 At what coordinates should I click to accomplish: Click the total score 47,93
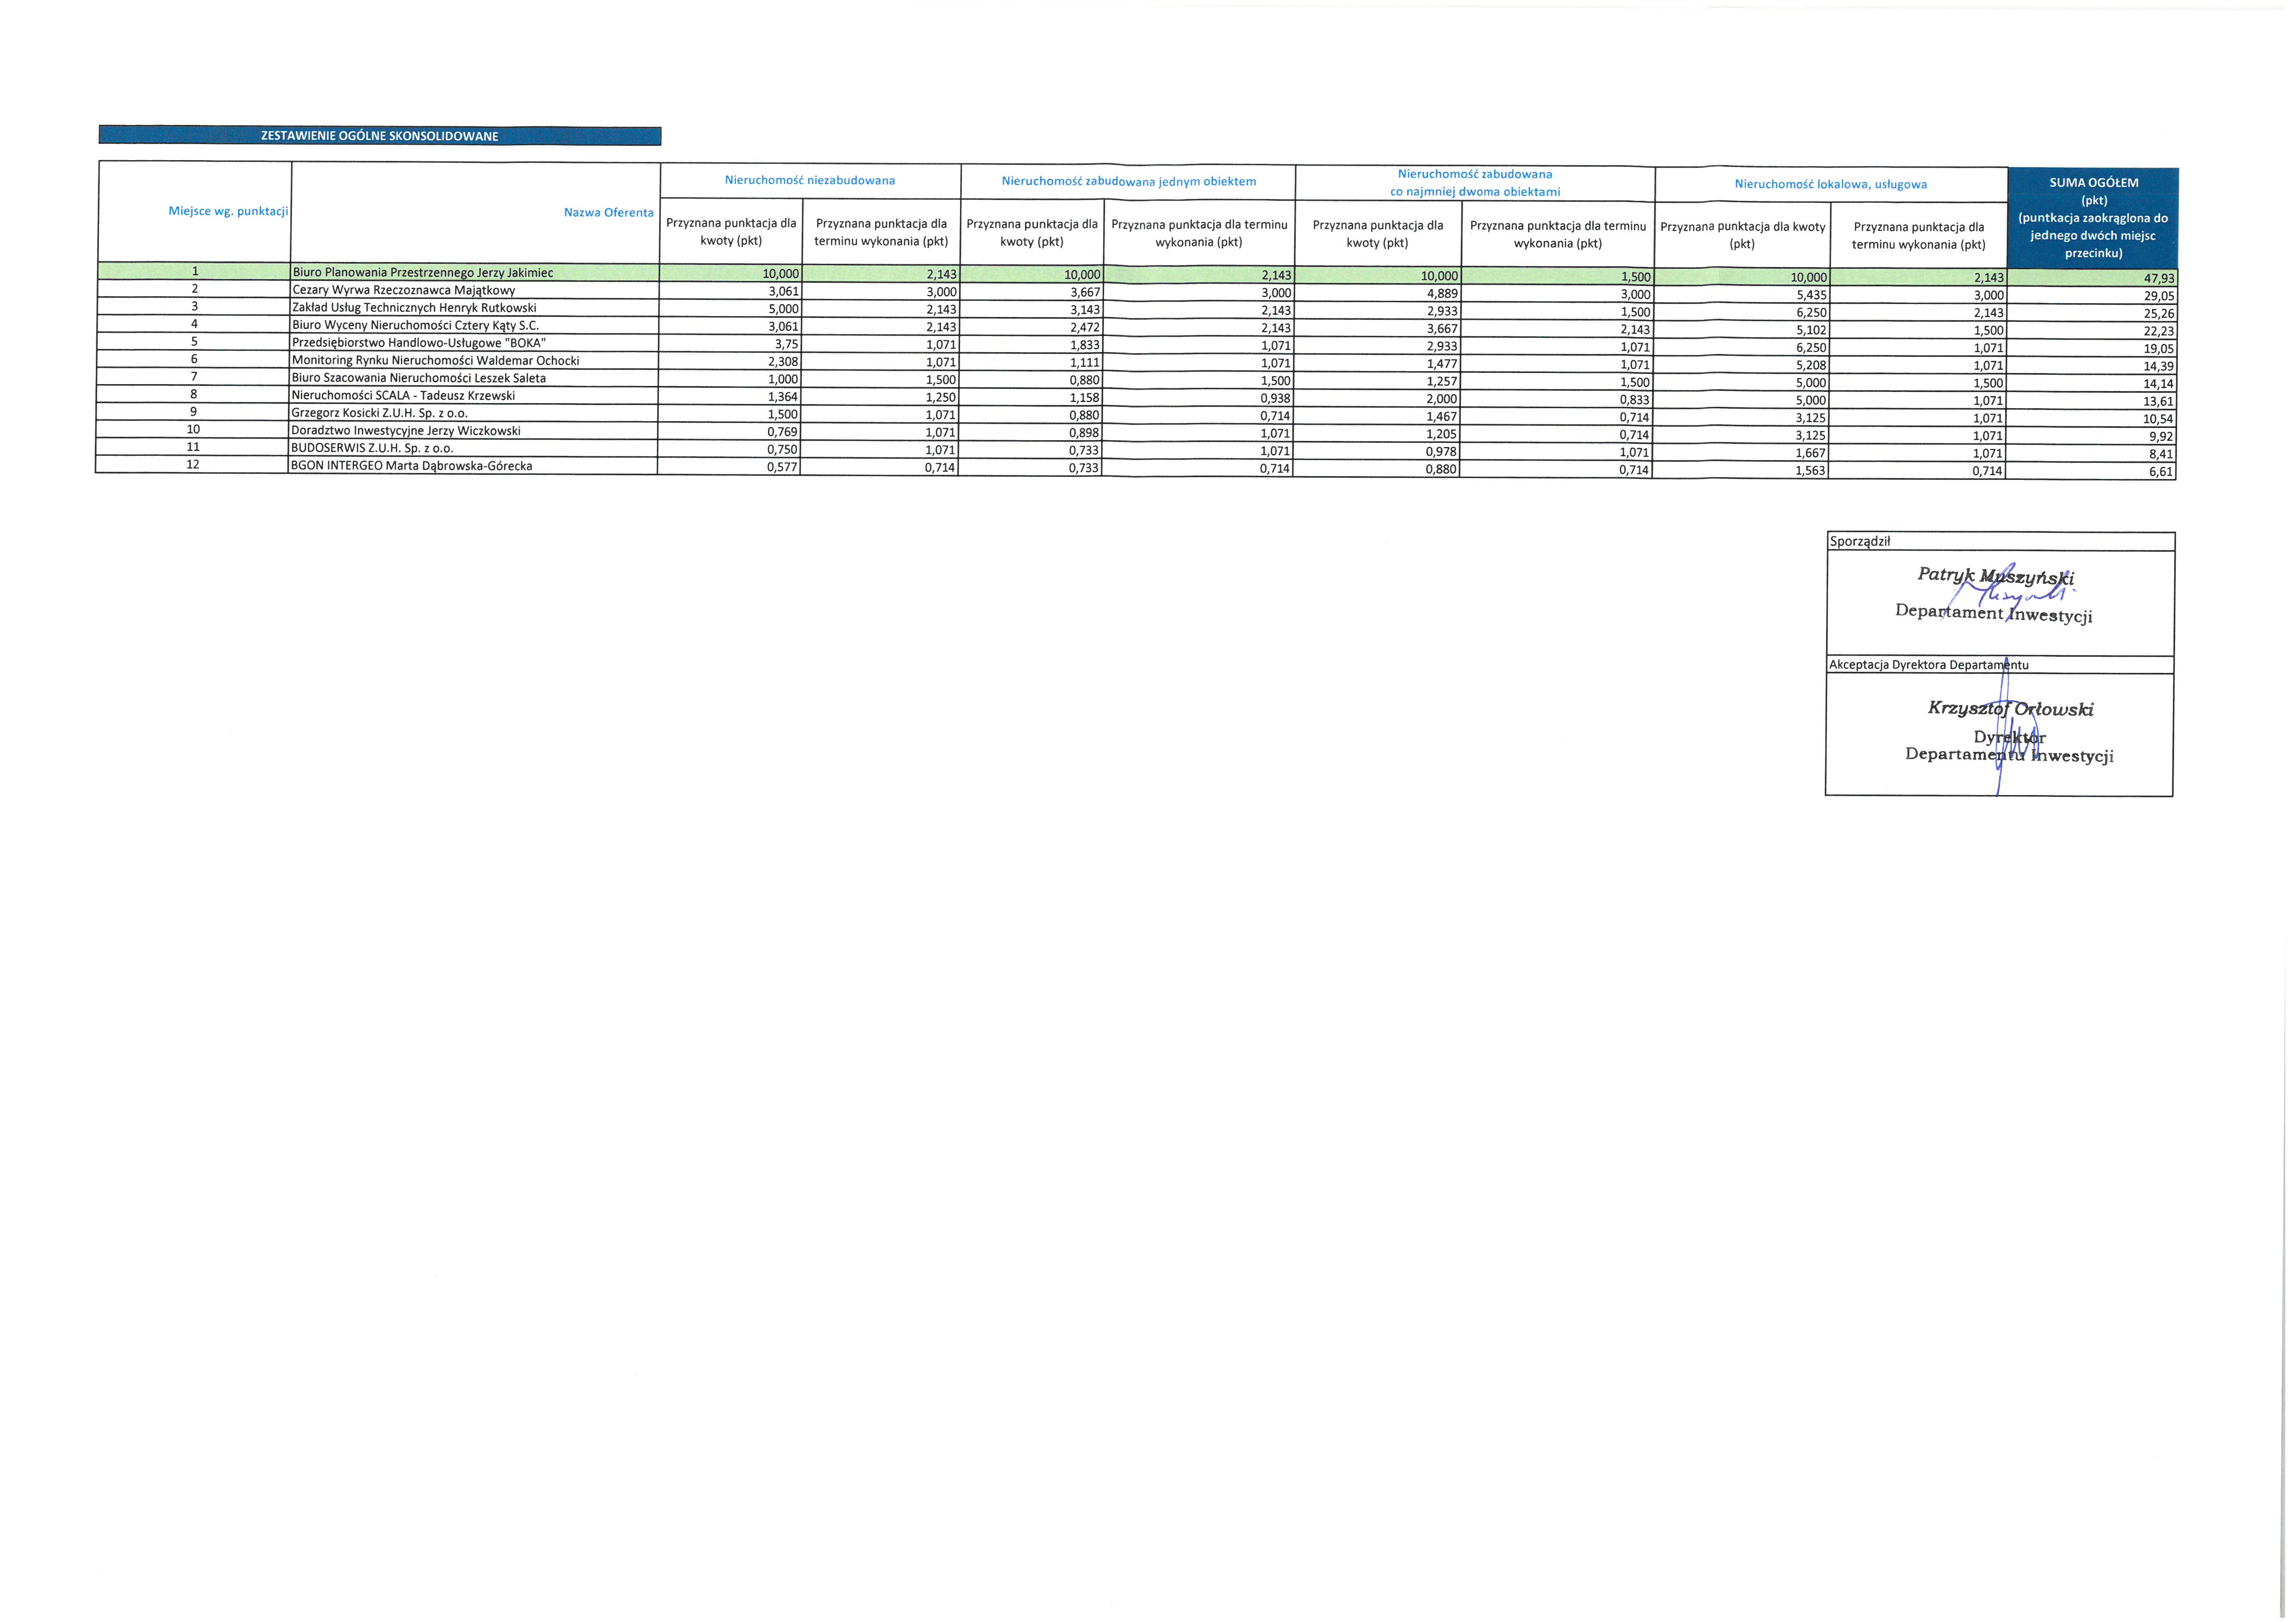pos(2159,279)
